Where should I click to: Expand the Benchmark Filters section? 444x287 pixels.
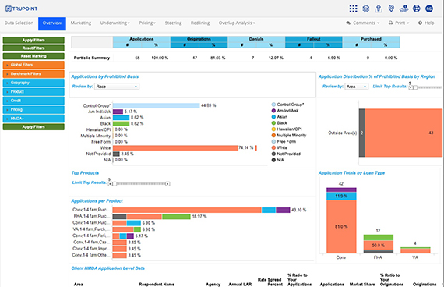[33, 74]
